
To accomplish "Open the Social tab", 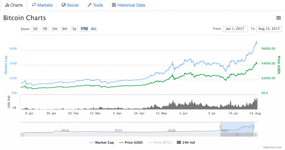I will 70,5.
